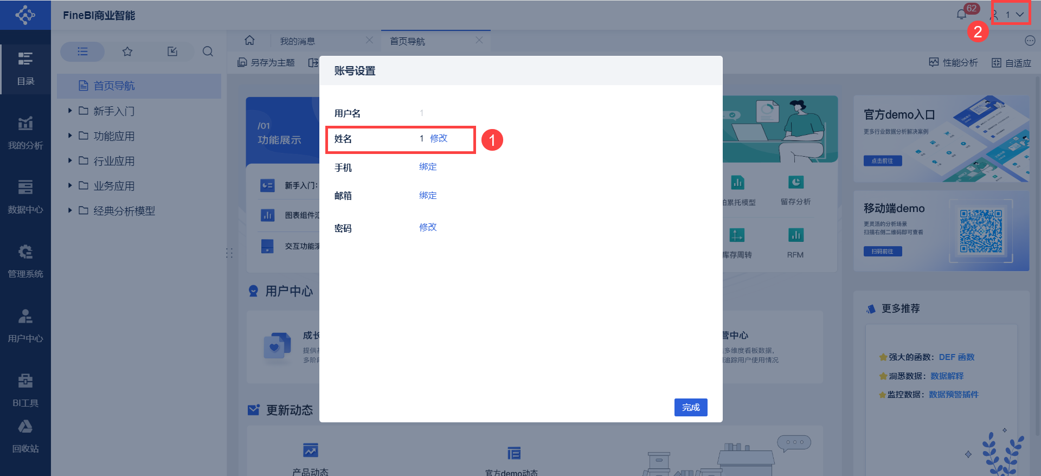Click 性能分析 toolbar item
Viewport: 1041px width, 476px height.
(x=953, y=63)
